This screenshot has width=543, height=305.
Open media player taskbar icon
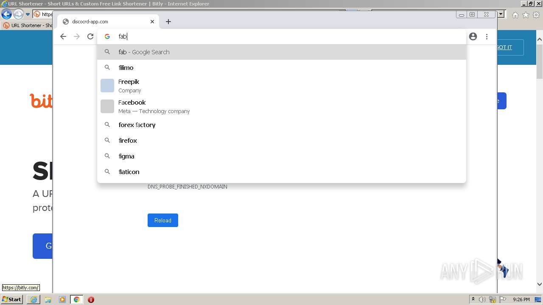click(62, 299)
